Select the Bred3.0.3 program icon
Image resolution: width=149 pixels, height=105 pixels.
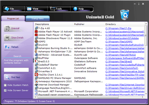coord(36,61)
